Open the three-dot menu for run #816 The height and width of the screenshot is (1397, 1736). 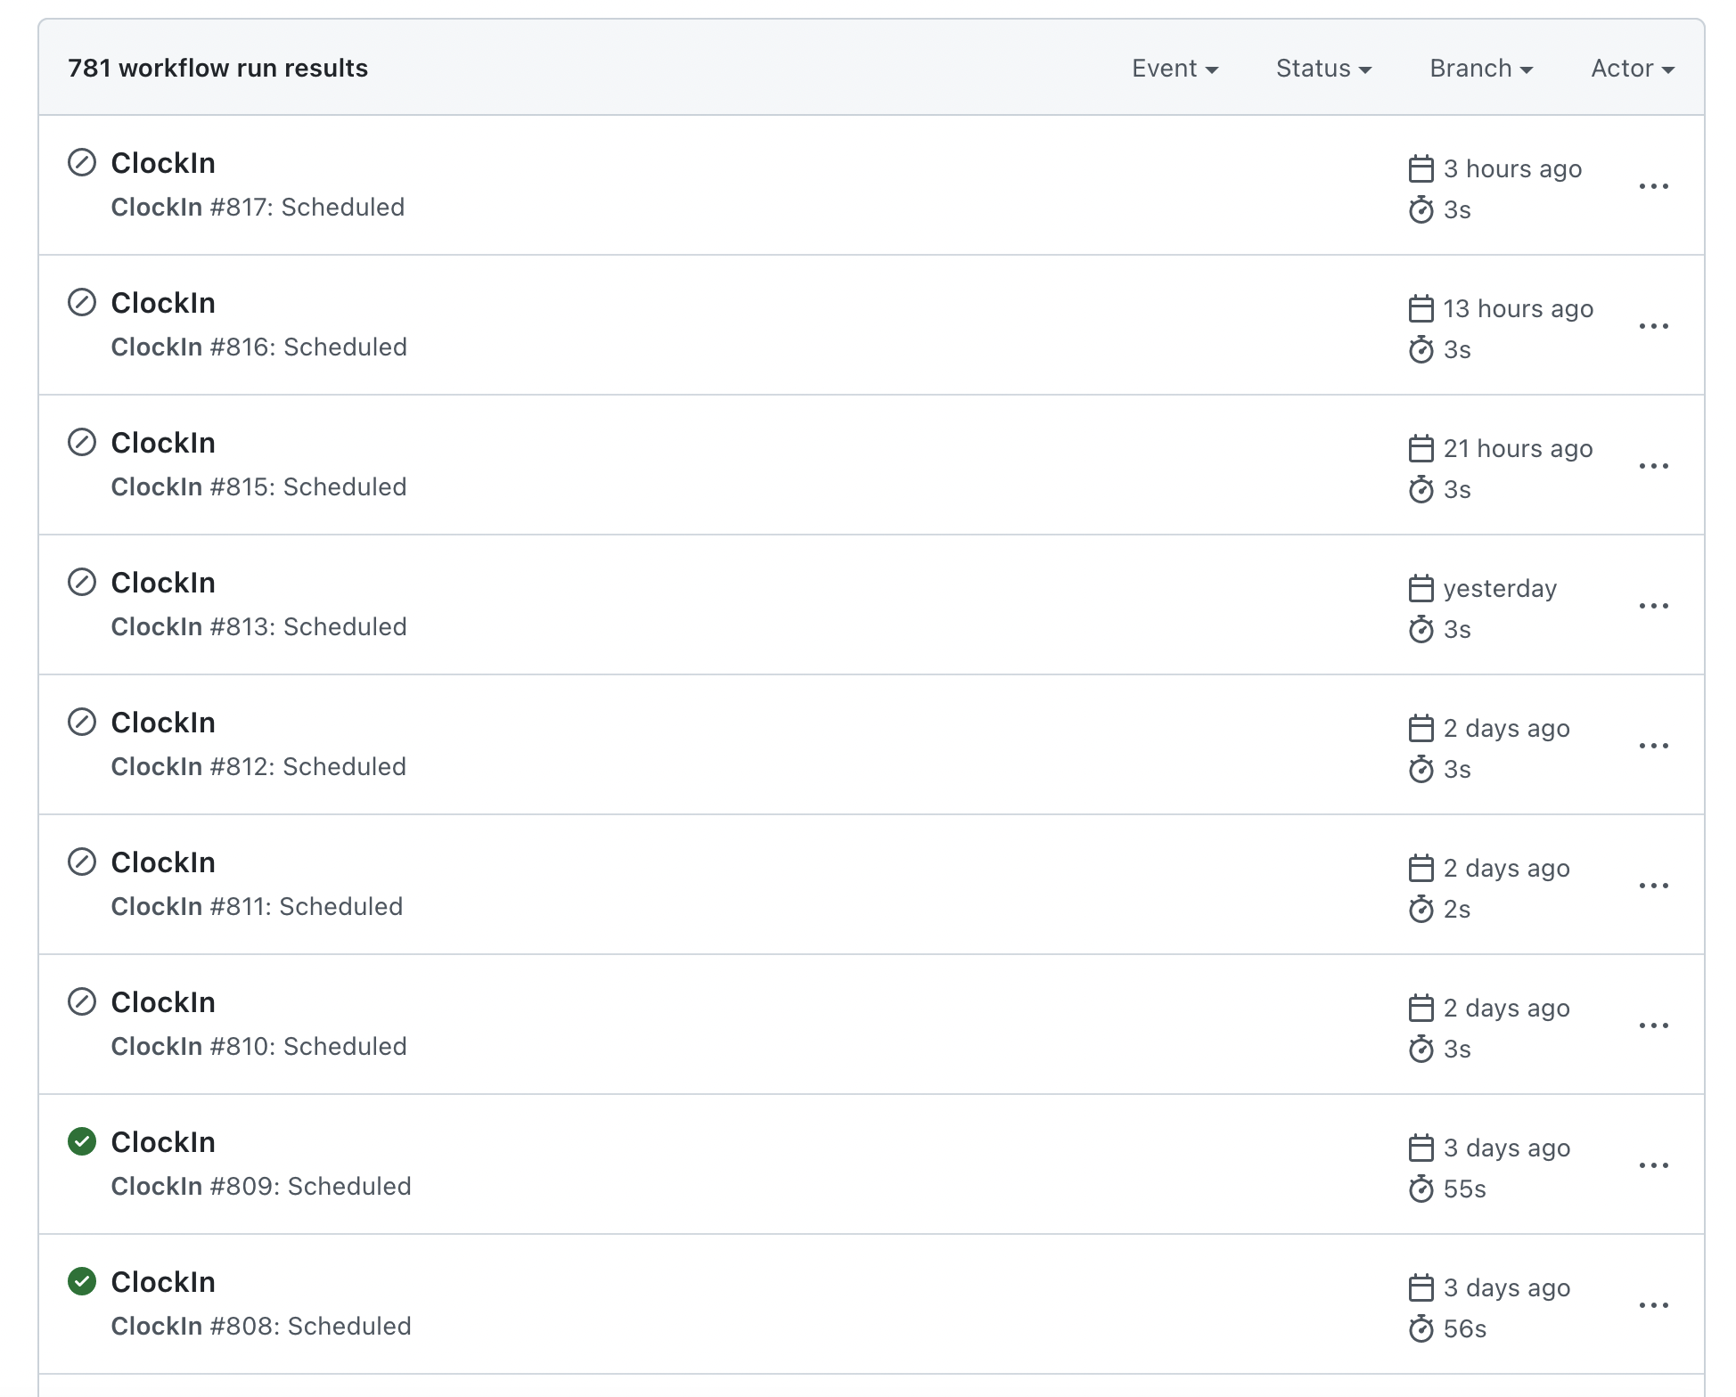point(1654,326)
